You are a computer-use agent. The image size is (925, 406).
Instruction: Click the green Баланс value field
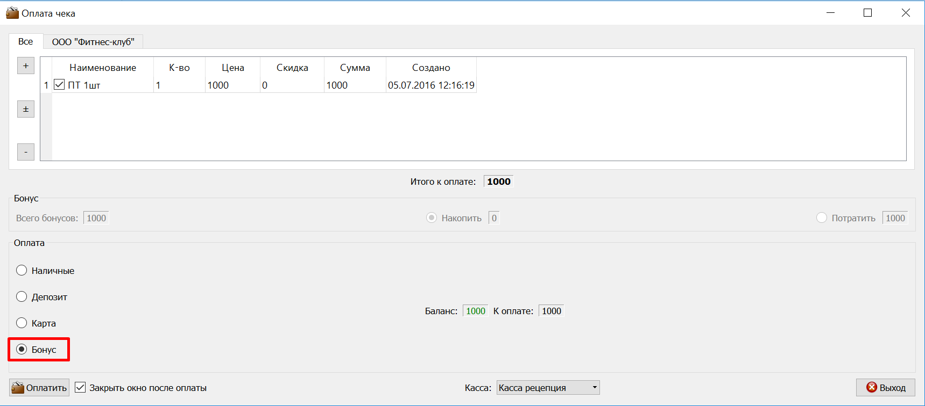[x=476, y=311]
